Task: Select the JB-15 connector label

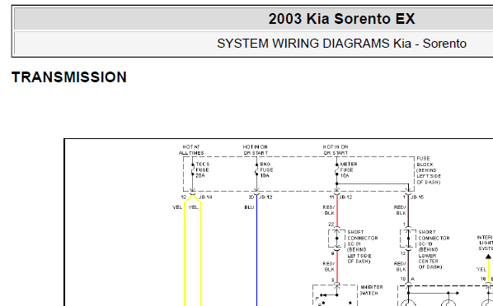Action: [417, 197]
